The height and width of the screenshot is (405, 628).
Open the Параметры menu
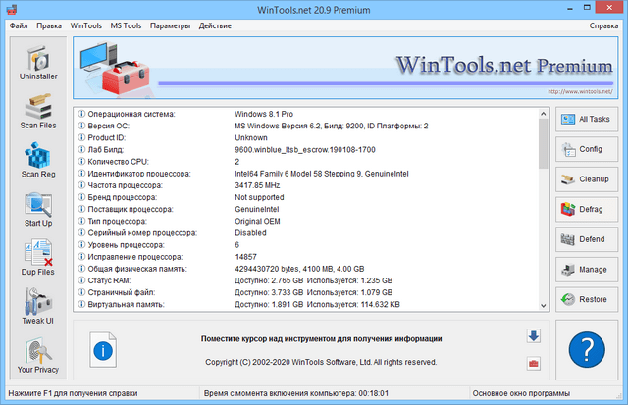pos(170,25)
